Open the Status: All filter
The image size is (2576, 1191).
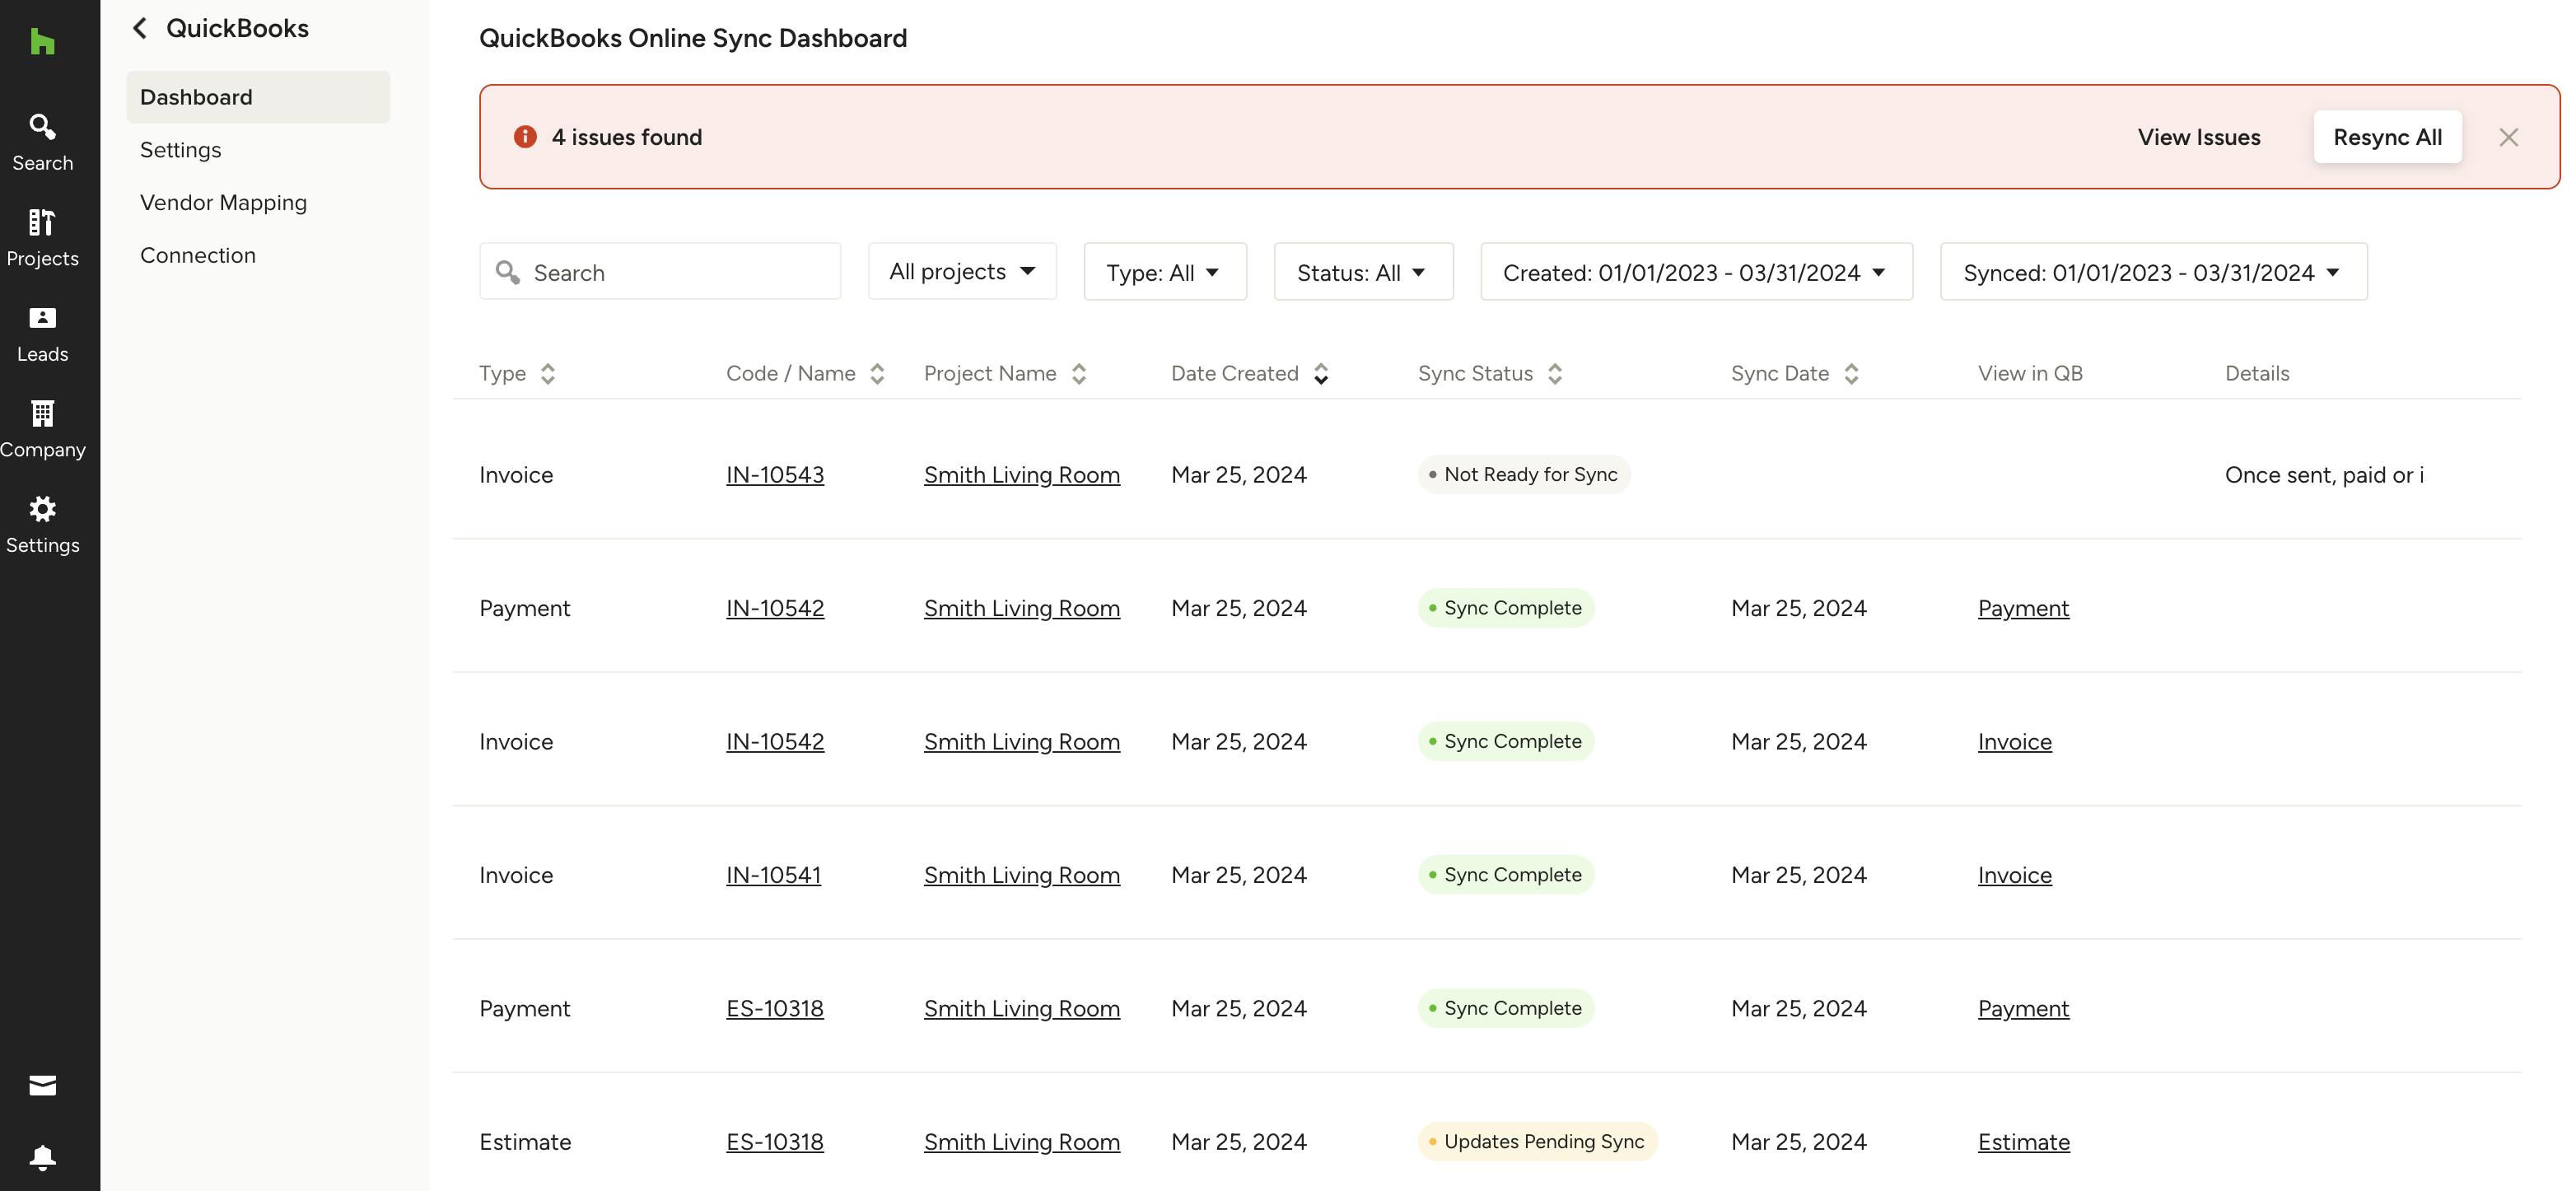tap(1363, 271)
